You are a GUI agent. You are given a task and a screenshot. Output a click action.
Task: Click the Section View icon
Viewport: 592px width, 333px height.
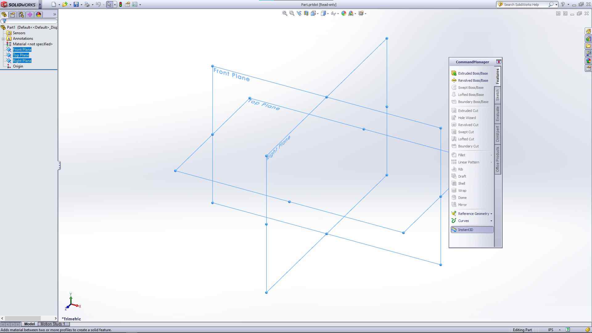(x=306, y=13)
